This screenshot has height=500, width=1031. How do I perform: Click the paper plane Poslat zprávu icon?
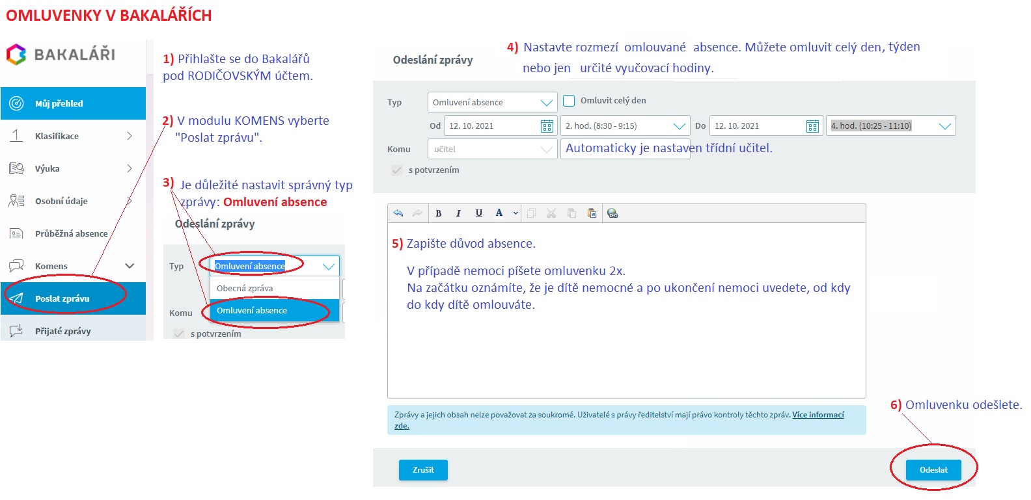click(16, 298)
